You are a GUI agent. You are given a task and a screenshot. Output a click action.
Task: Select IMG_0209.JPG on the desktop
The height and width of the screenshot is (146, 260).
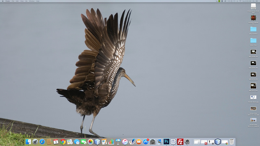253,63
